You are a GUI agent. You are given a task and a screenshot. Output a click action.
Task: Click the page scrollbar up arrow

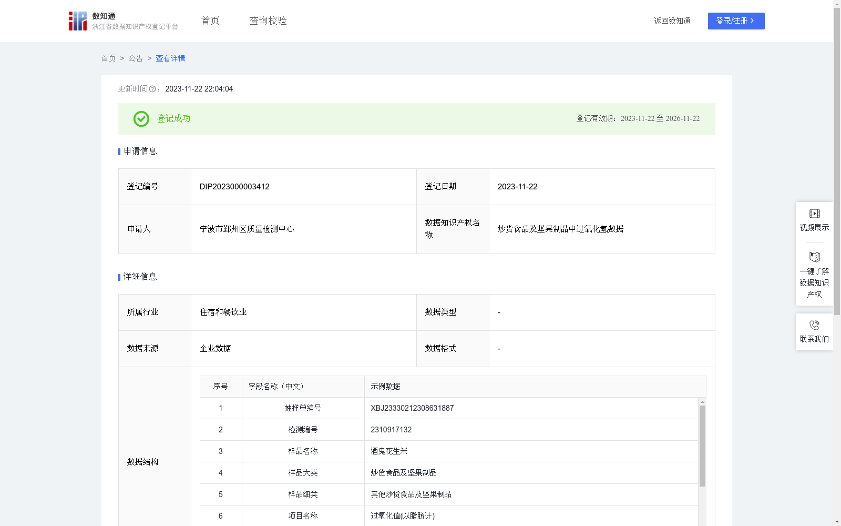click(837, 4)
